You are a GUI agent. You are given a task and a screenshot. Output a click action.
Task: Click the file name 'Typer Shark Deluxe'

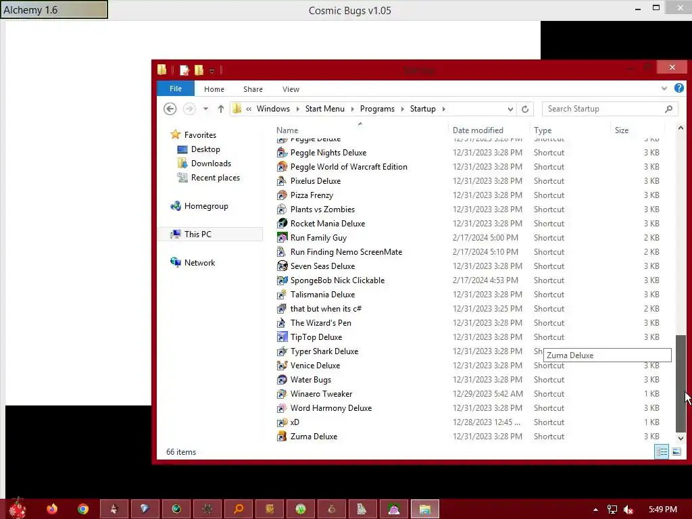click(x=324, y=351)
